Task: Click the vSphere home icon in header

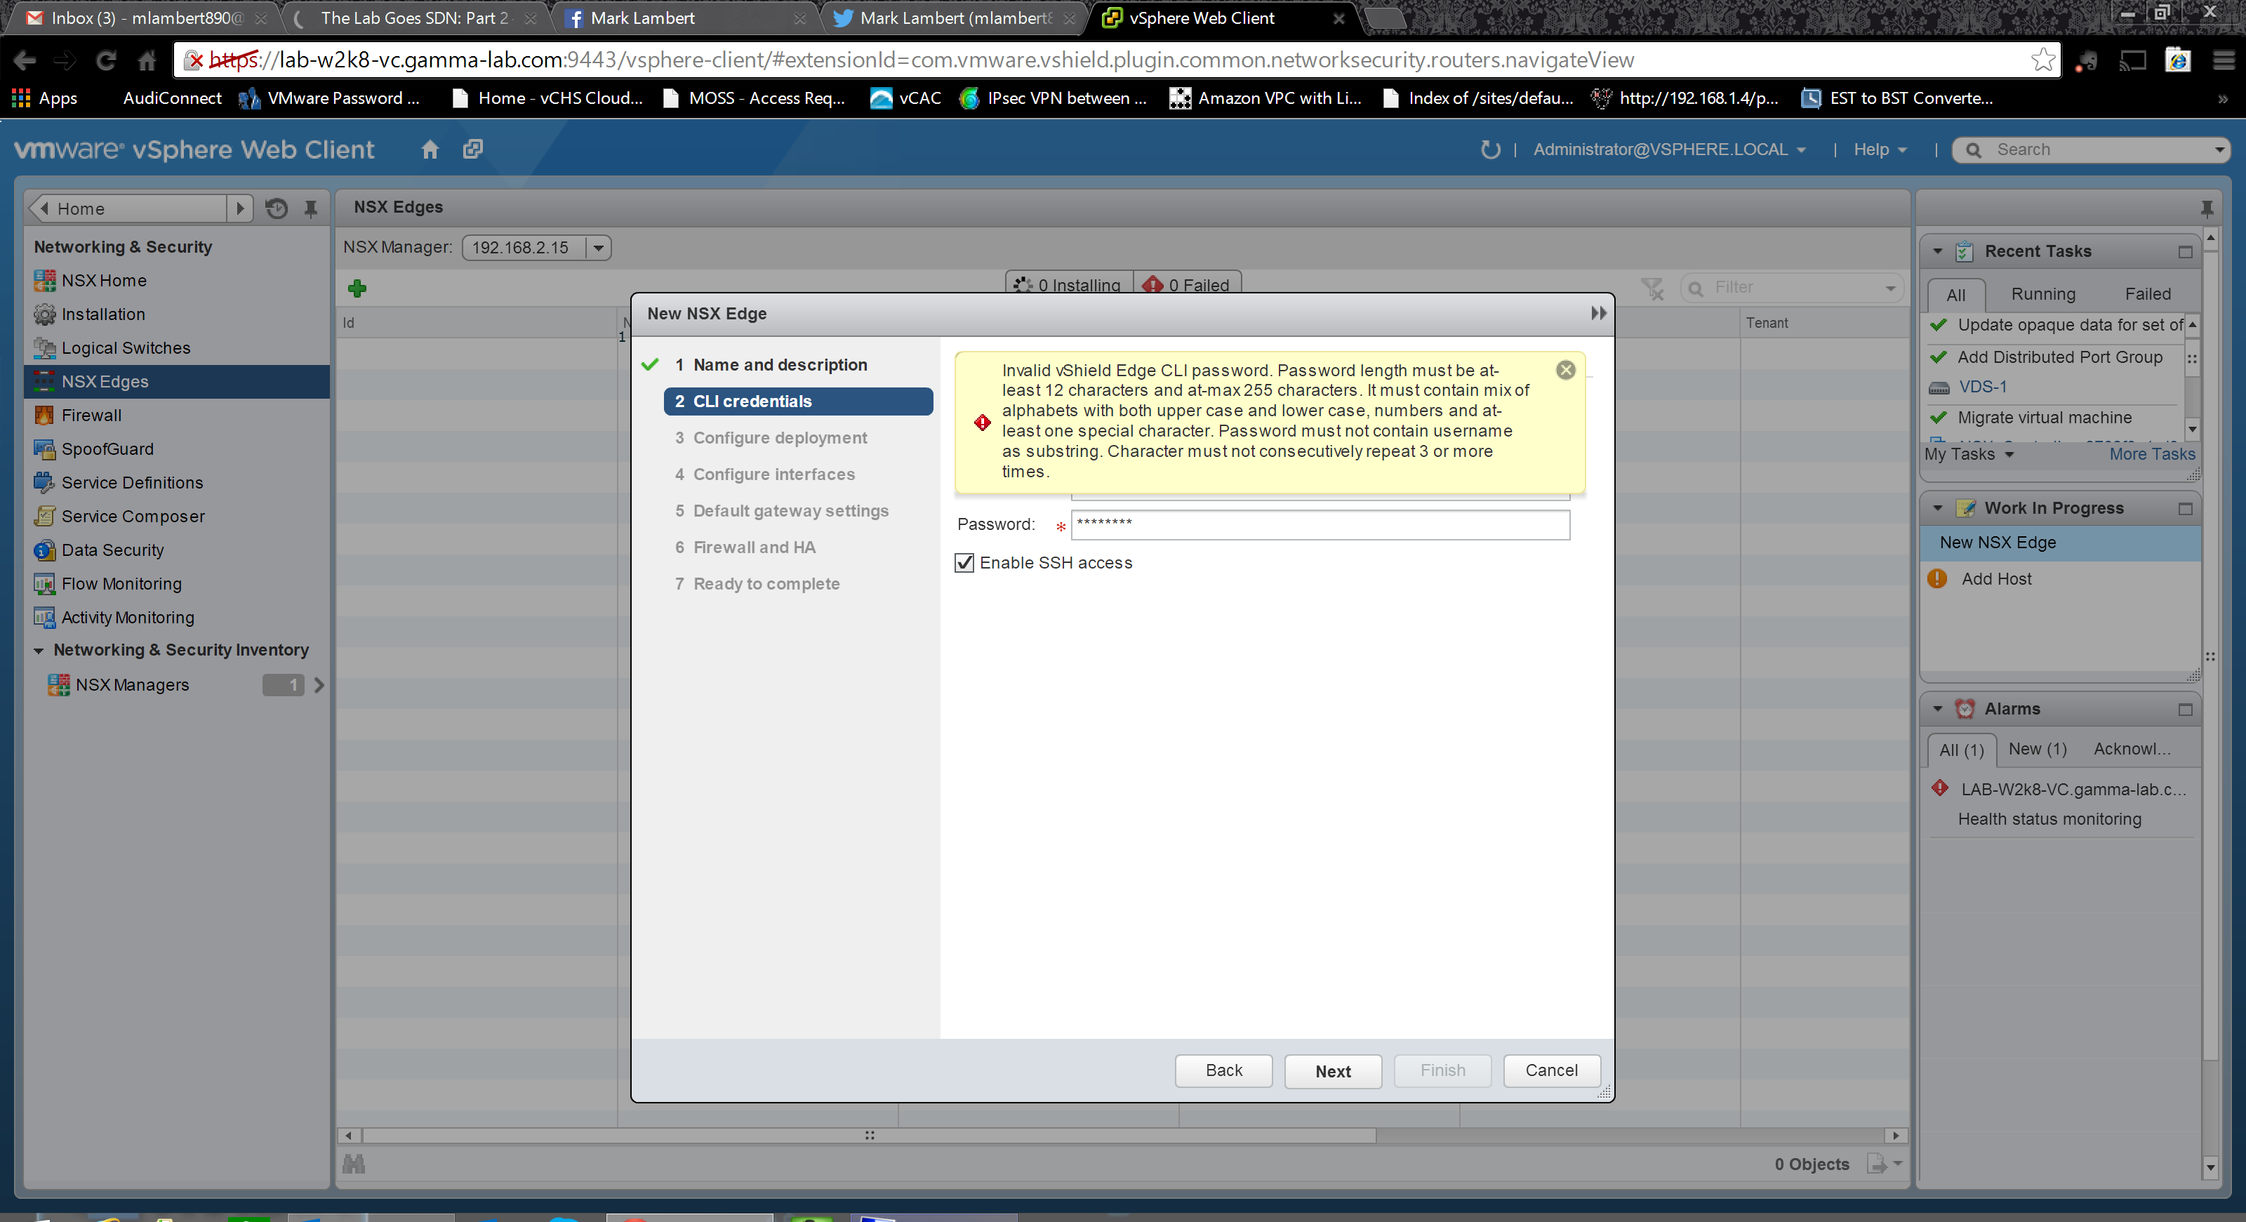Action: pyautogui.click(x=429, y=150)
